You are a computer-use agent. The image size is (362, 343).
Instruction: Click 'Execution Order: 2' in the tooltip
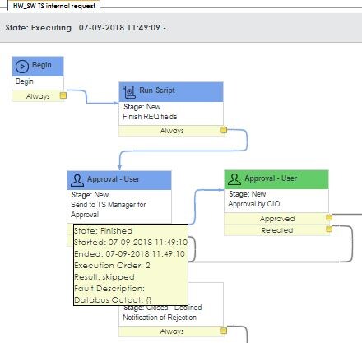point(112,266)
